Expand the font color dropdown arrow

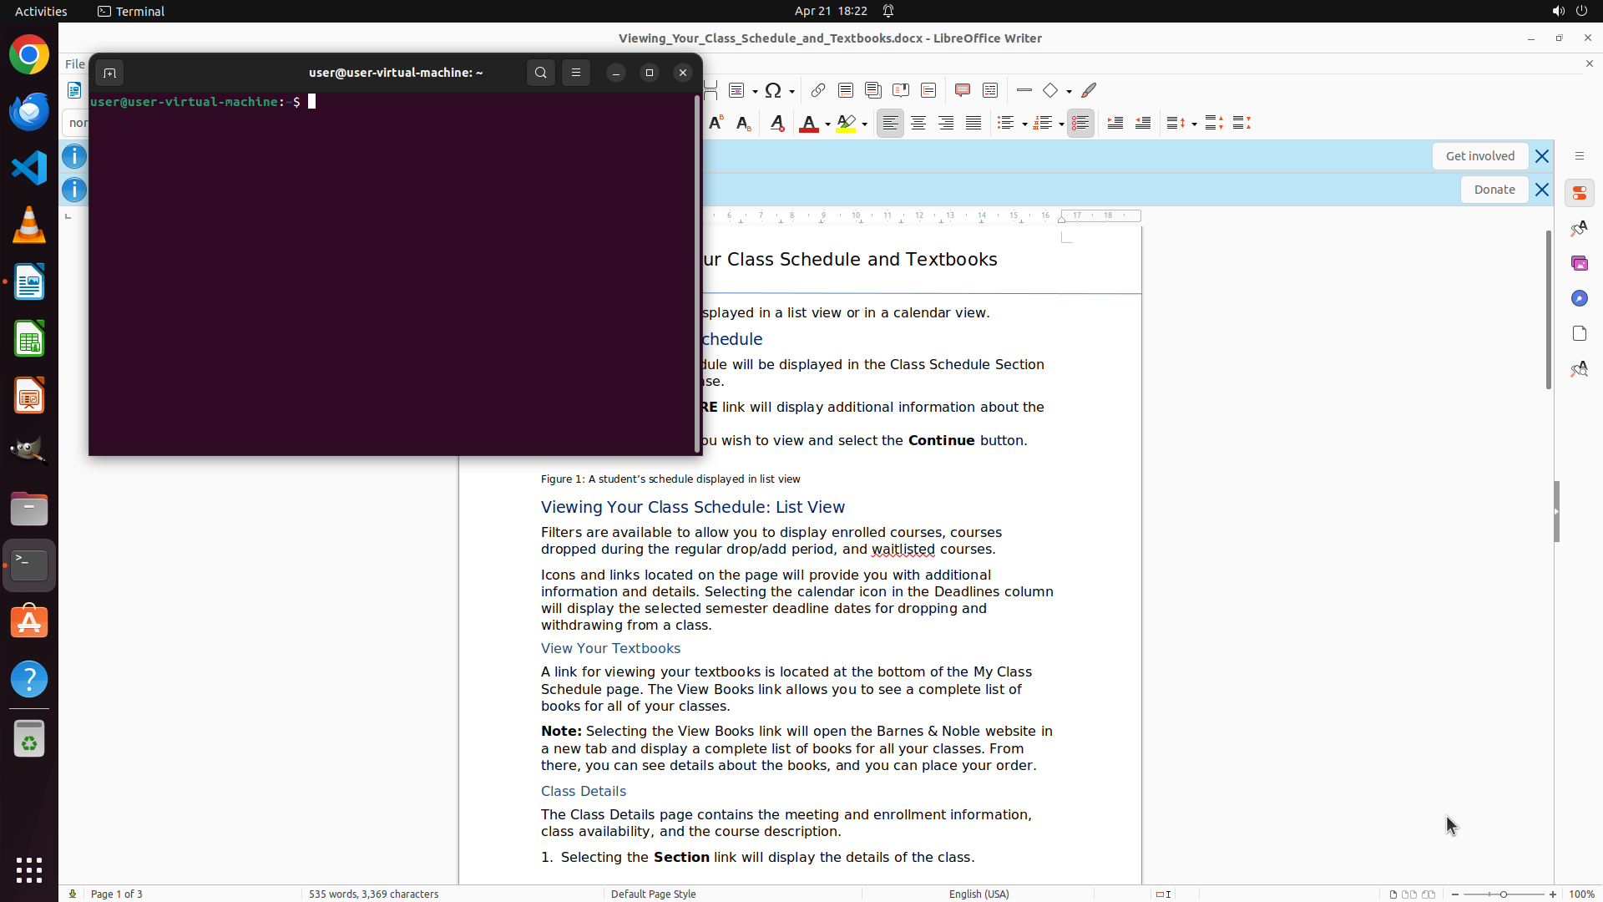click(x=827, y=124)
